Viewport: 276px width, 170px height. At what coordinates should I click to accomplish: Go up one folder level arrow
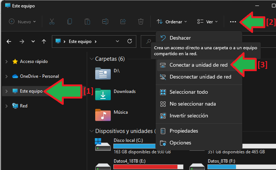click(x=44, y=41)
